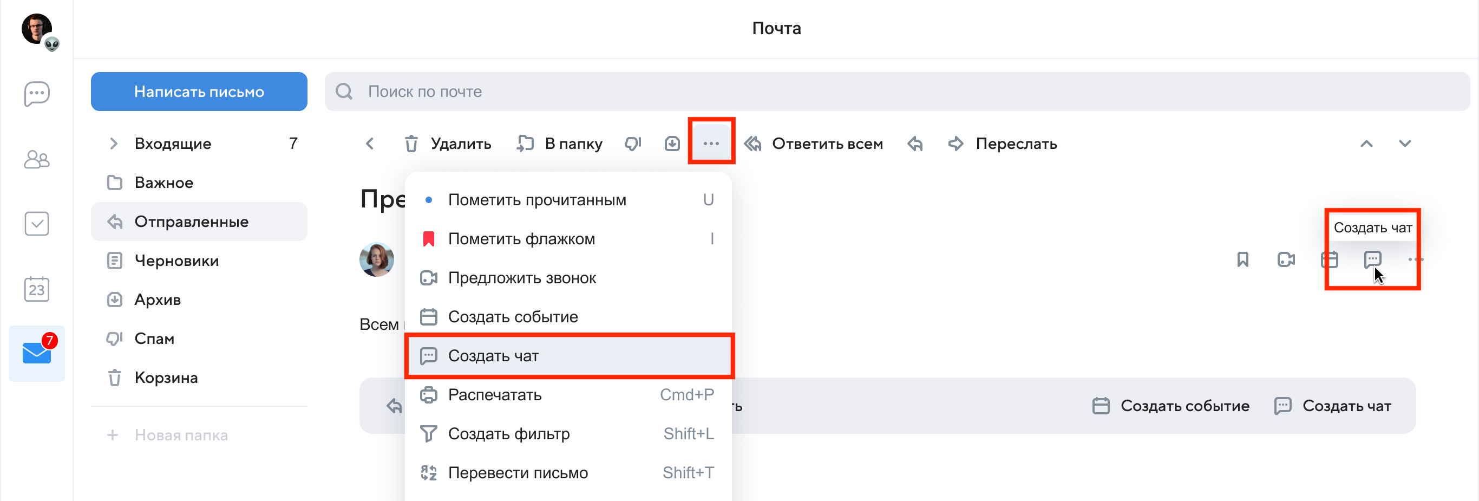Open the Chats section in left sidebar
The height and width of the screenshot is (501, 1479).
[x=37, y=94]
